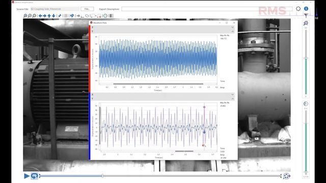Click the grayscale gradient toolbar icon
The height and width of the screenshot is (183, 326).
pyautogui.click(x=112, y=16)
